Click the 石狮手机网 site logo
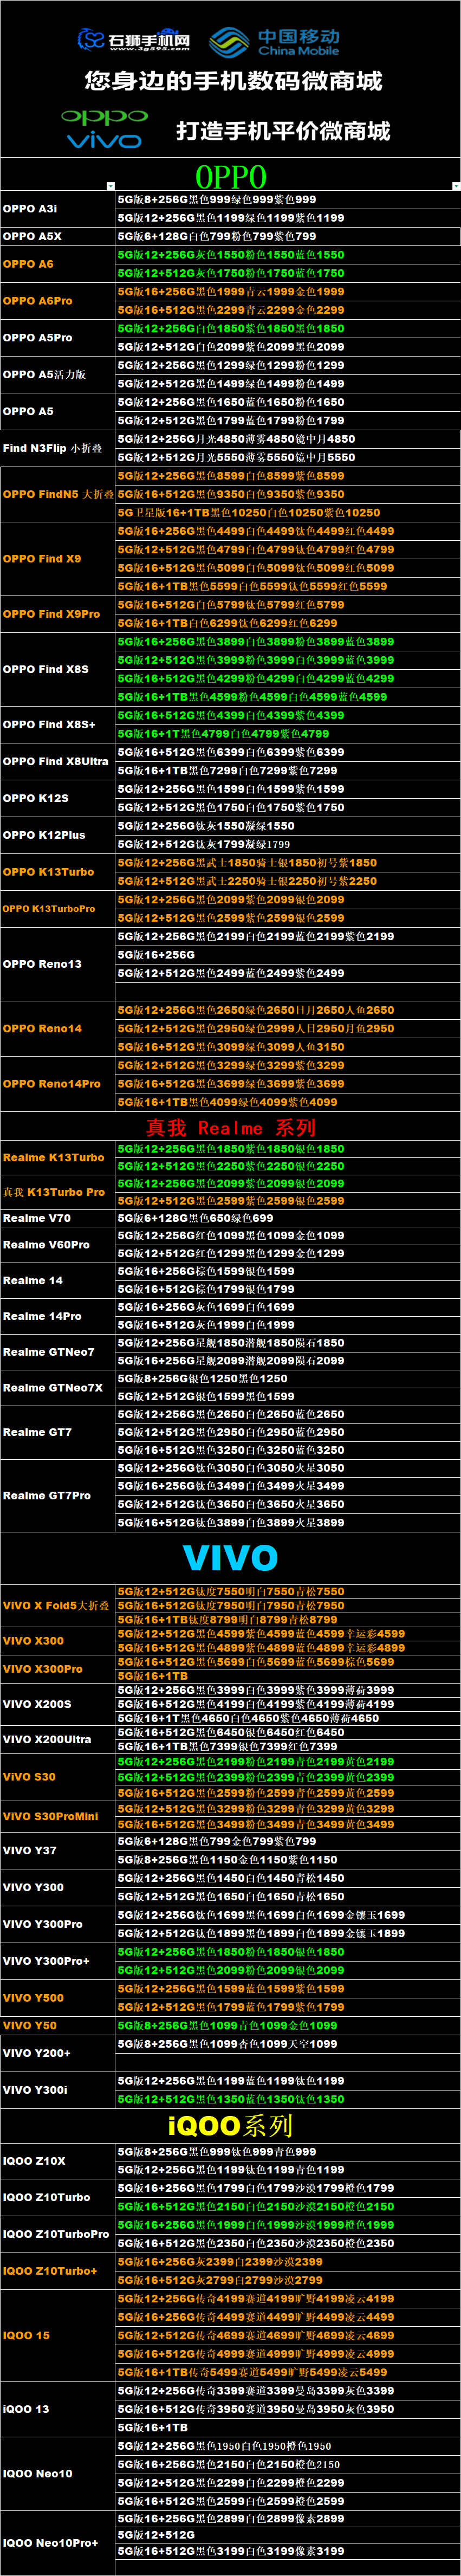 click(x=134, y=40)
